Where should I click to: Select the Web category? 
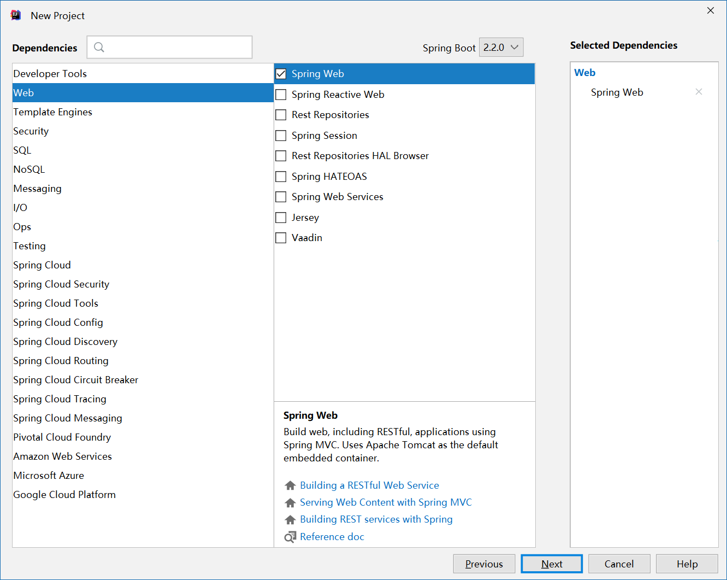click(x=143, y=93)
